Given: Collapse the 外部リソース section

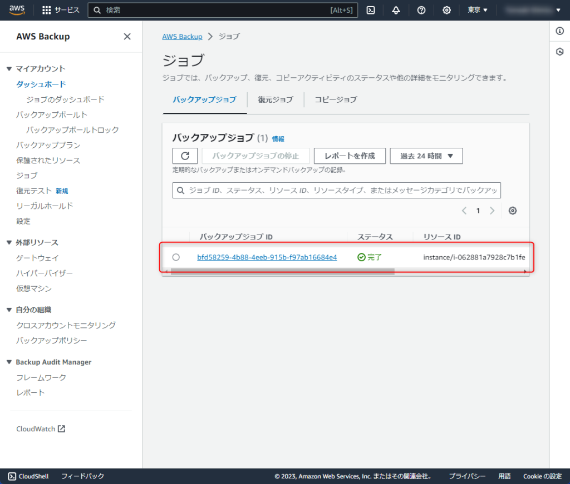Looking at the screenshot, I should (9, 242).
